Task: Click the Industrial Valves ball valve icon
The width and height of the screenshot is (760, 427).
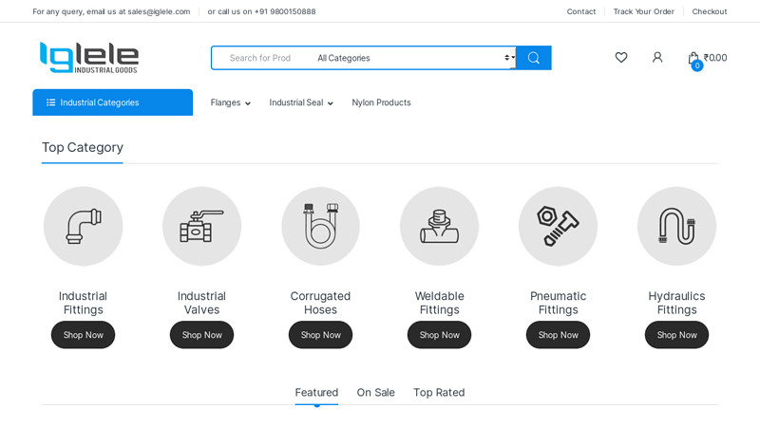Action: [x=201, y=226]
